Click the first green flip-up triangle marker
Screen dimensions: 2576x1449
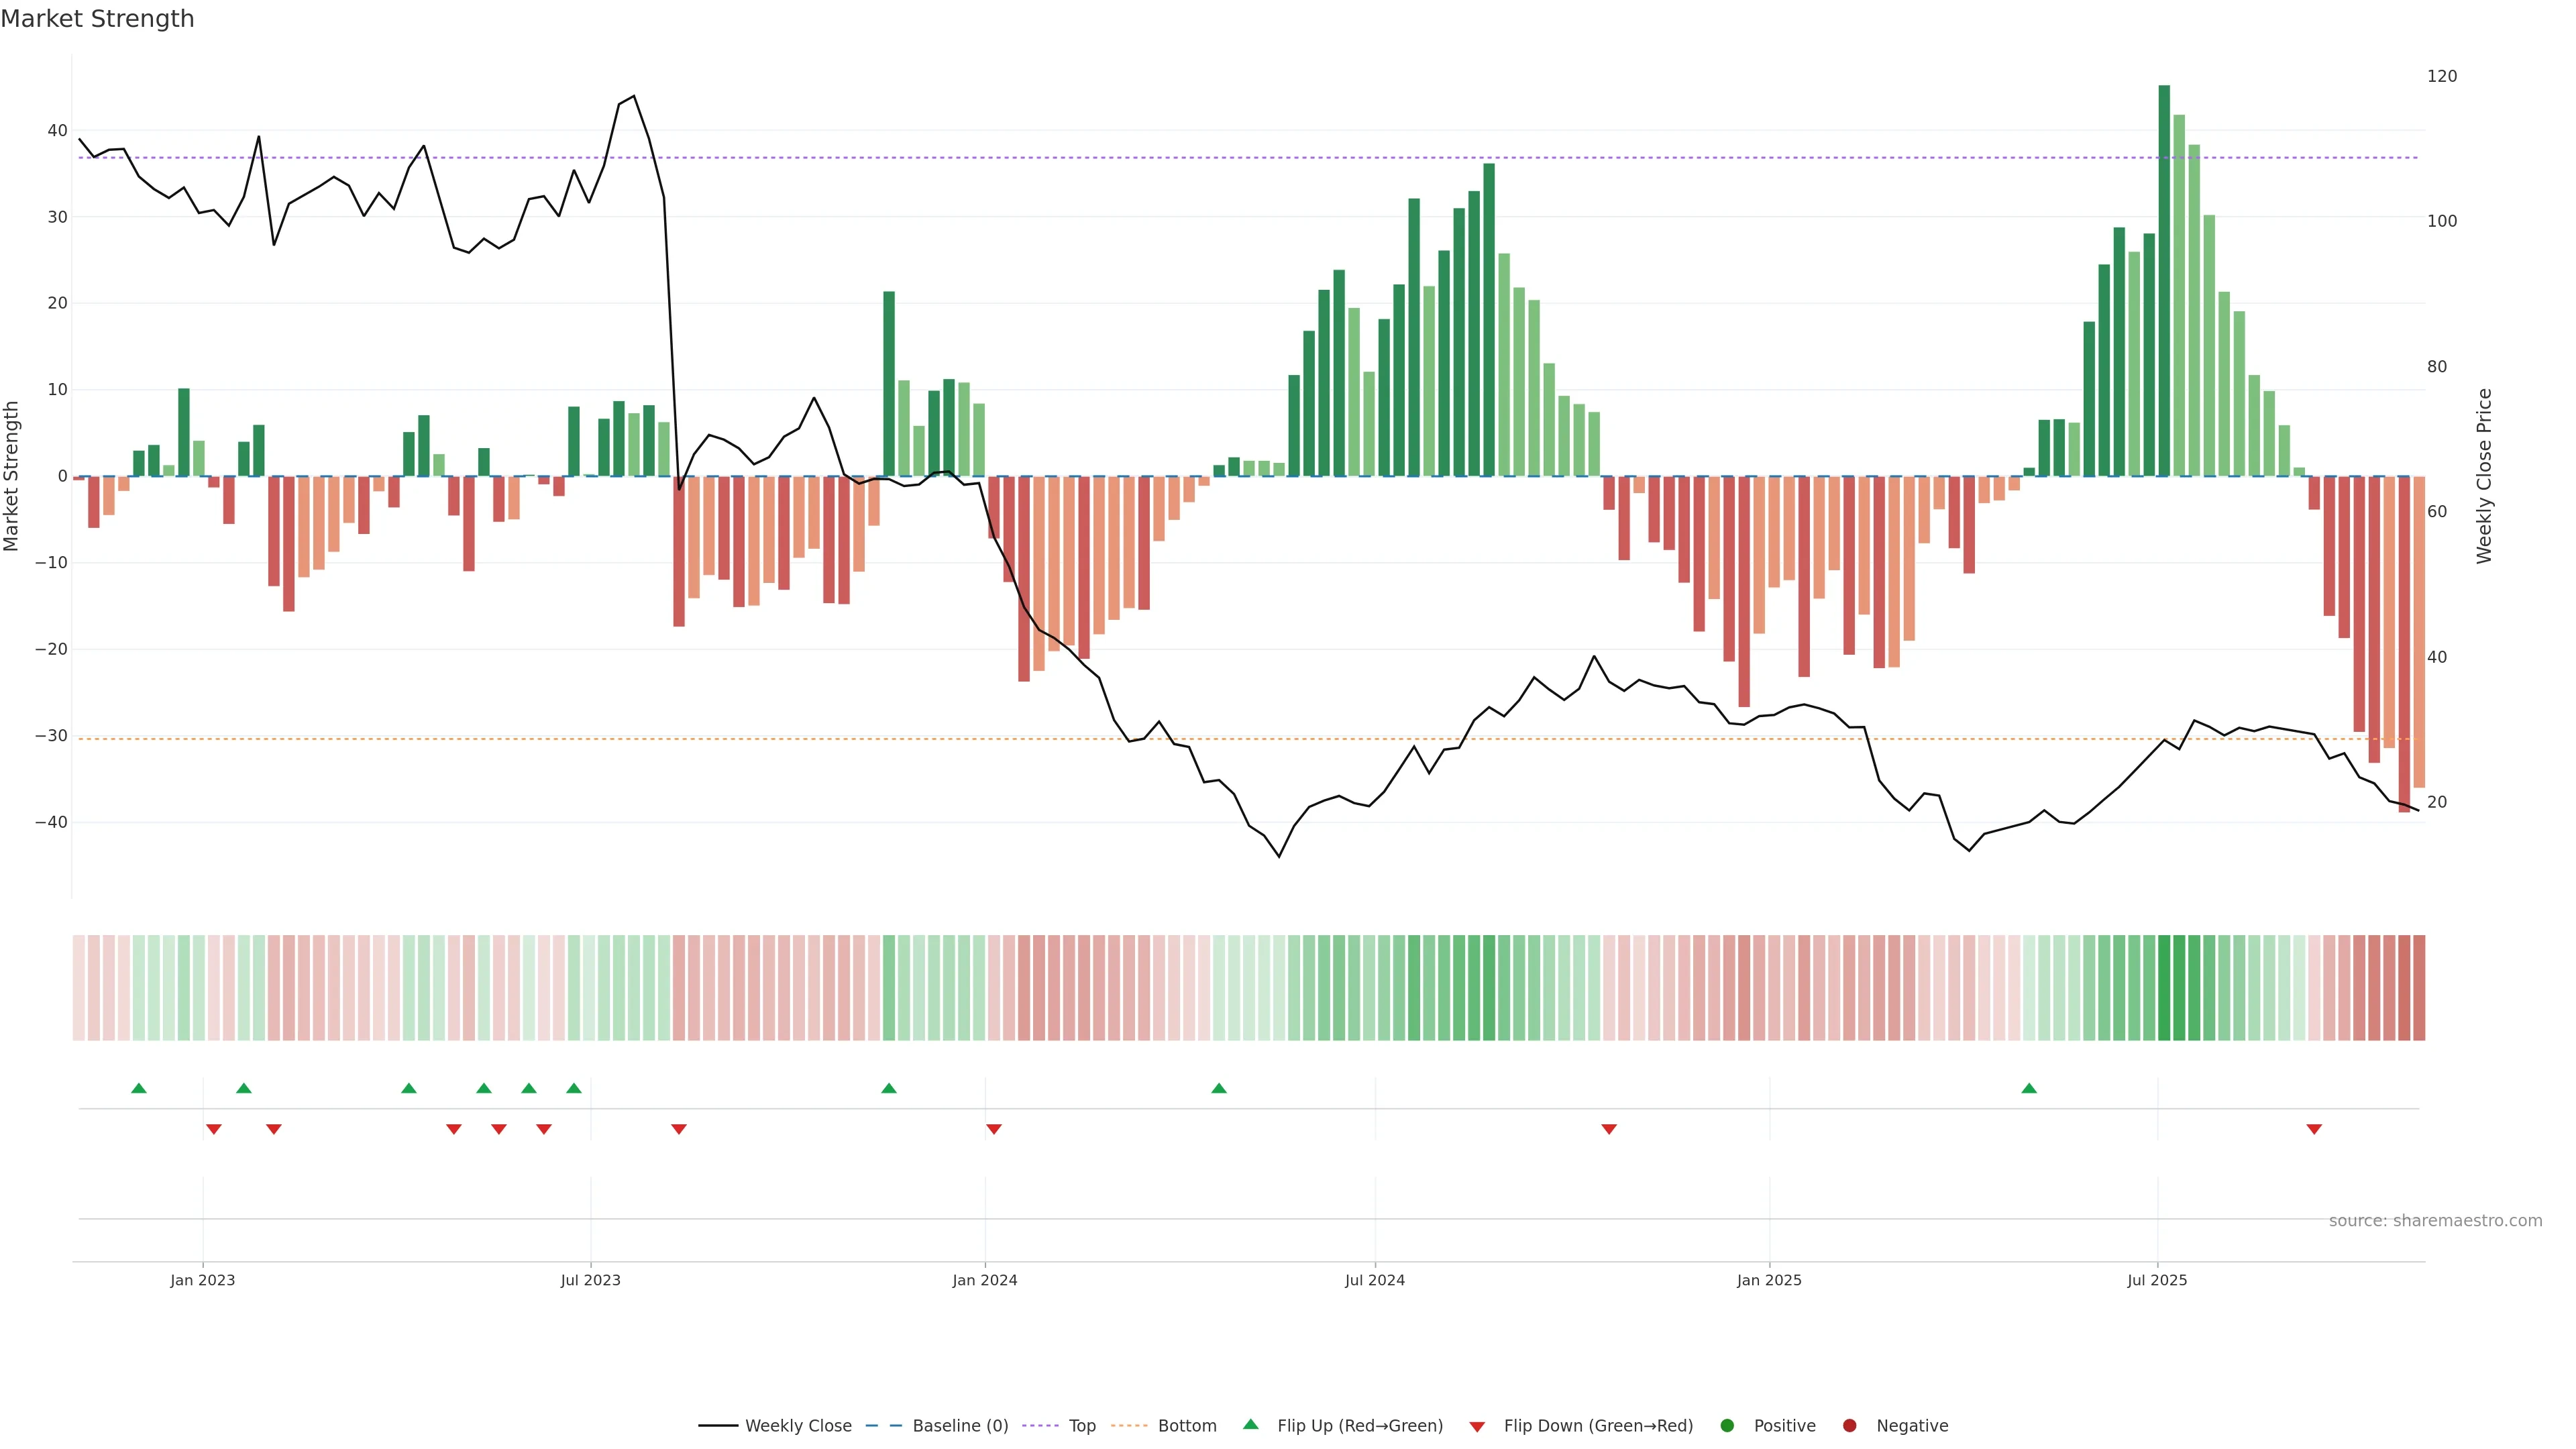coord(139,1088)
